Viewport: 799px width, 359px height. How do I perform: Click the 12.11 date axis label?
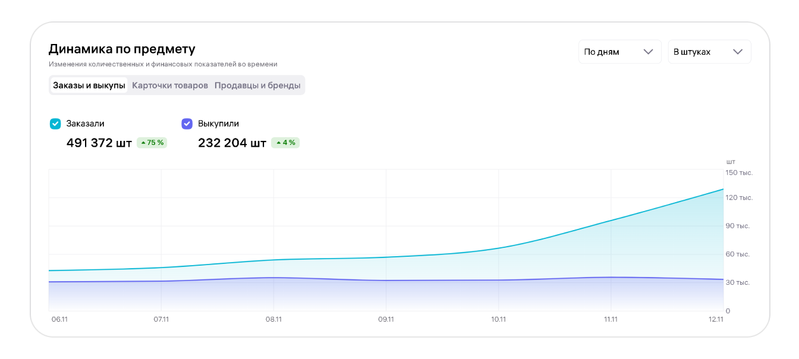(x=716, y=319)
